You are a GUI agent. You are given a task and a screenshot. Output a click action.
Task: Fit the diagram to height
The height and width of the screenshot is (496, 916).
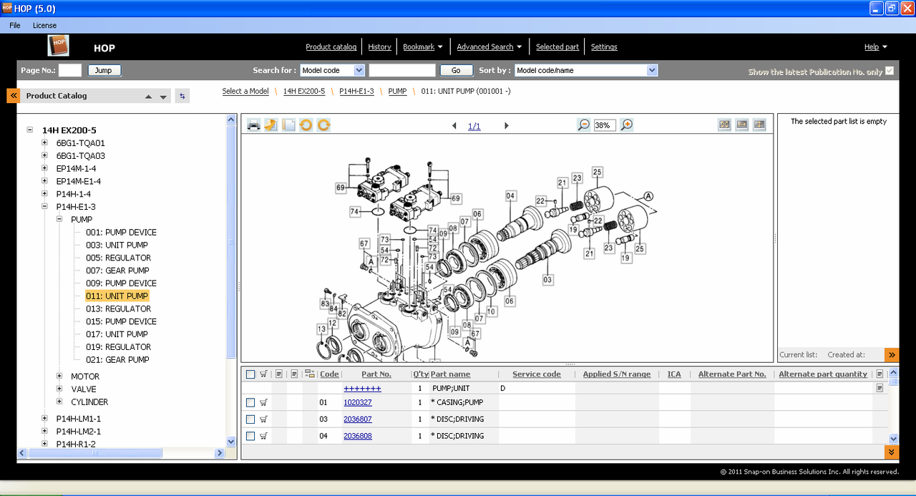click(x=759, y=125)
